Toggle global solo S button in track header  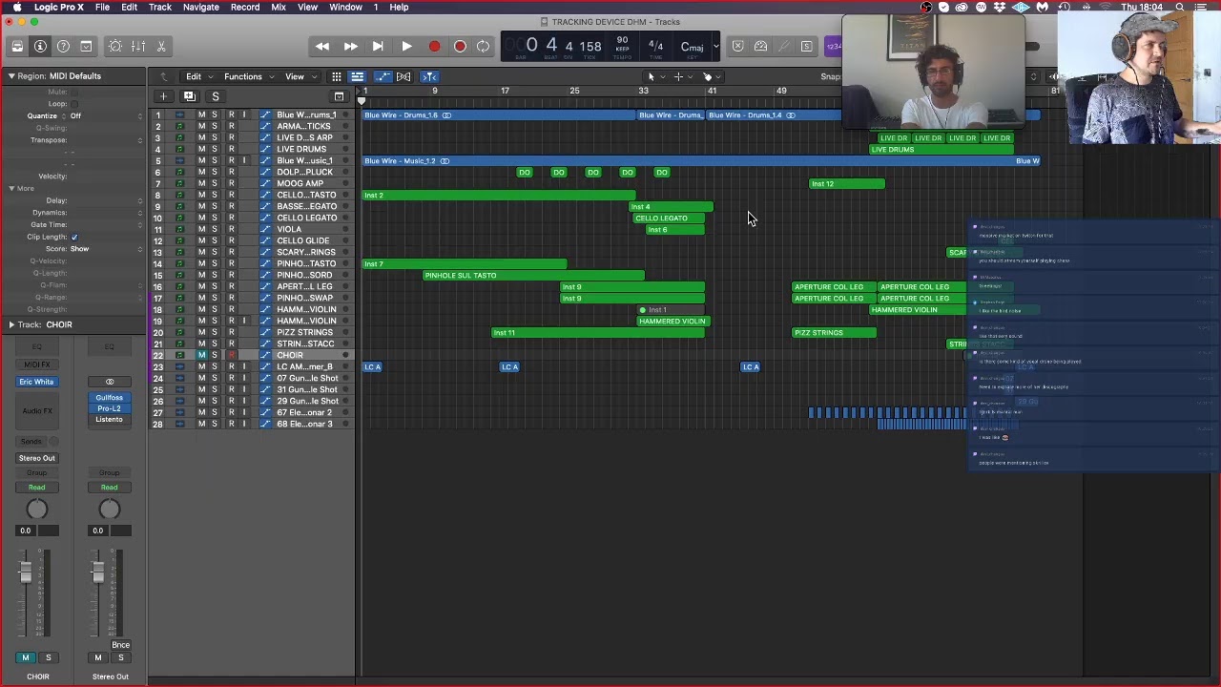[216, 96]
